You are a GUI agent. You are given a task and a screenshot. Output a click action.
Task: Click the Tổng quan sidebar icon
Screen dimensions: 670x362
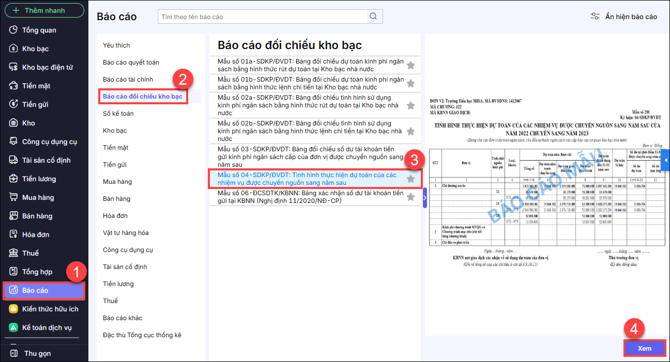(x=14, y=30)
